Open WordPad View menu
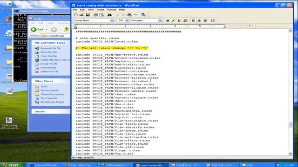The image size is (298, 167). (90, 10)
